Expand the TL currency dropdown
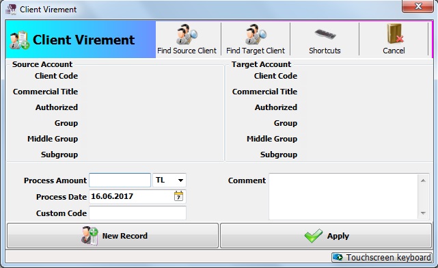Screen dimensions: 438x268 (180, 180)
